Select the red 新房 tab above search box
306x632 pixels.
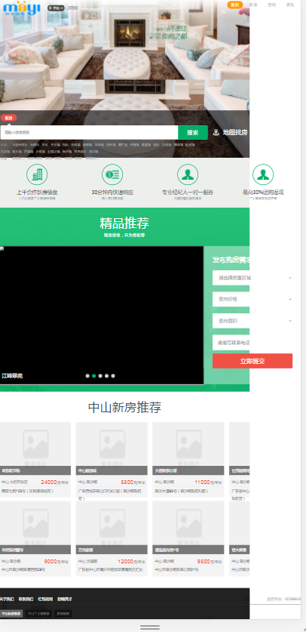coord(8,118)
